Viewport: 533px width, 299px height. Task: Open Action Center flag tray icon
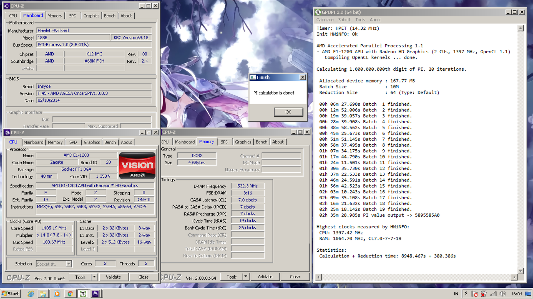[x=474, y=294]
